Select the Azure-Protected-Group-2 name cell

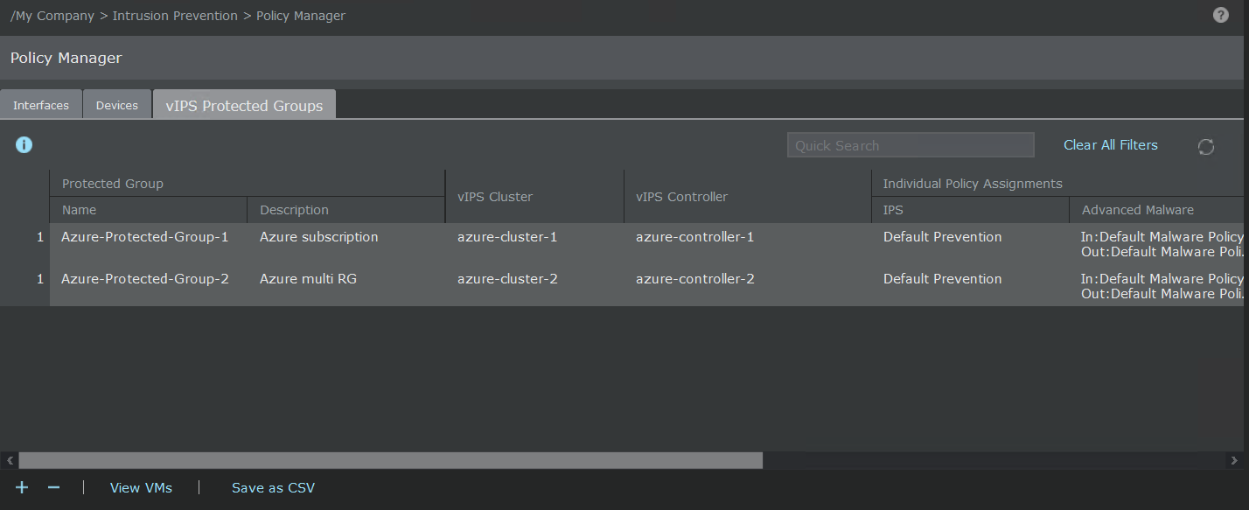click(145, 279)
